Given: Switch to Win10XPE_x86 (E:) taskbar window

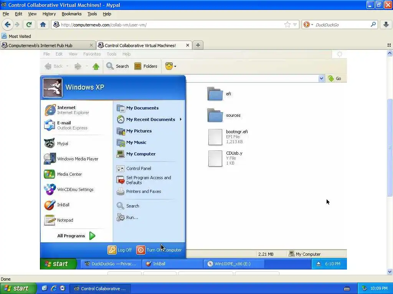Looking at the screenshot, I should [x=234, y=264].
